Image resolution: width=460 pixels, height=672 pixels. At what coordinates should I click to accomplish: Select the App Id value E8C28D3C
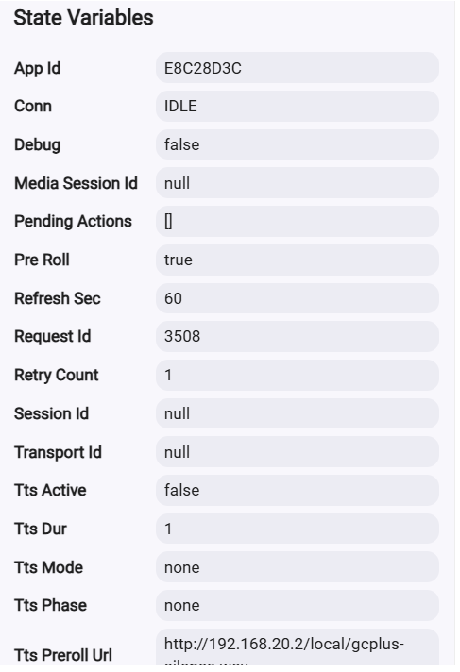(297, 68)
